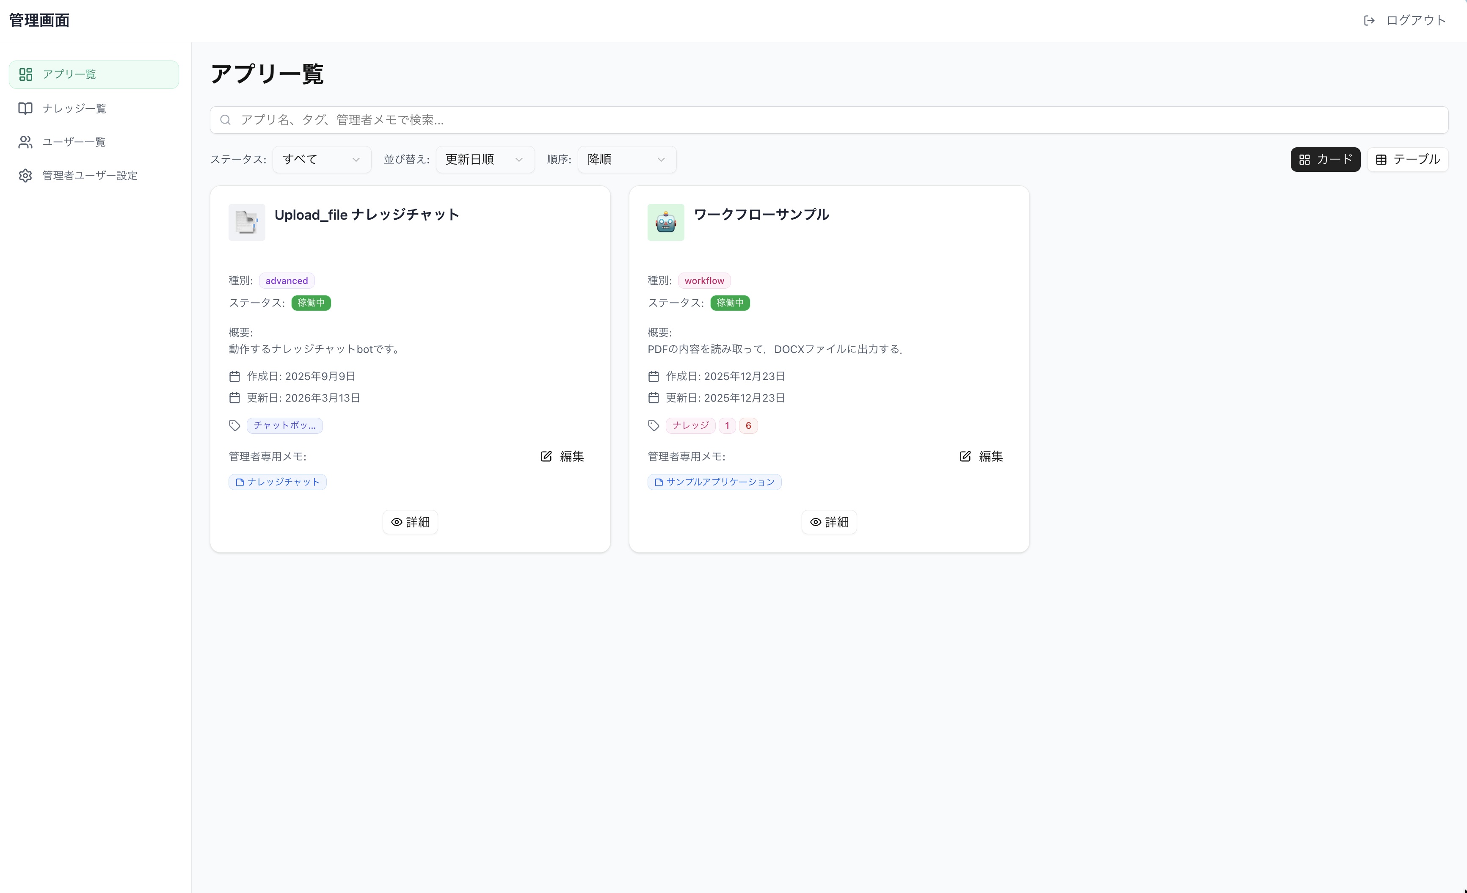Open 詳細 for Upload_file ナレッジチャット
This screenshot has width=1467, height=893.
coord(410,522)
